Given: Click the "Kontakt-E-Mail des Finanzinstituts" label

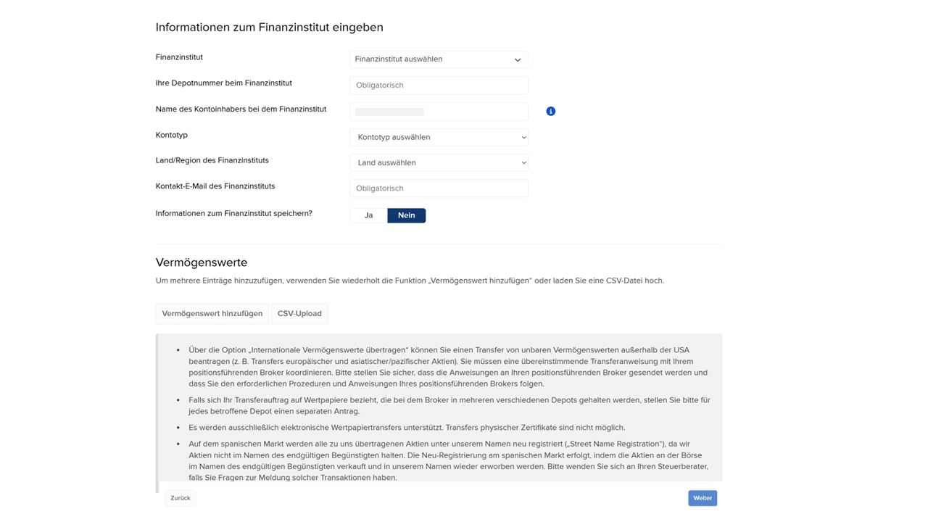Looking at the screenshot, I should pyautogui.click(x=215, y=186).
